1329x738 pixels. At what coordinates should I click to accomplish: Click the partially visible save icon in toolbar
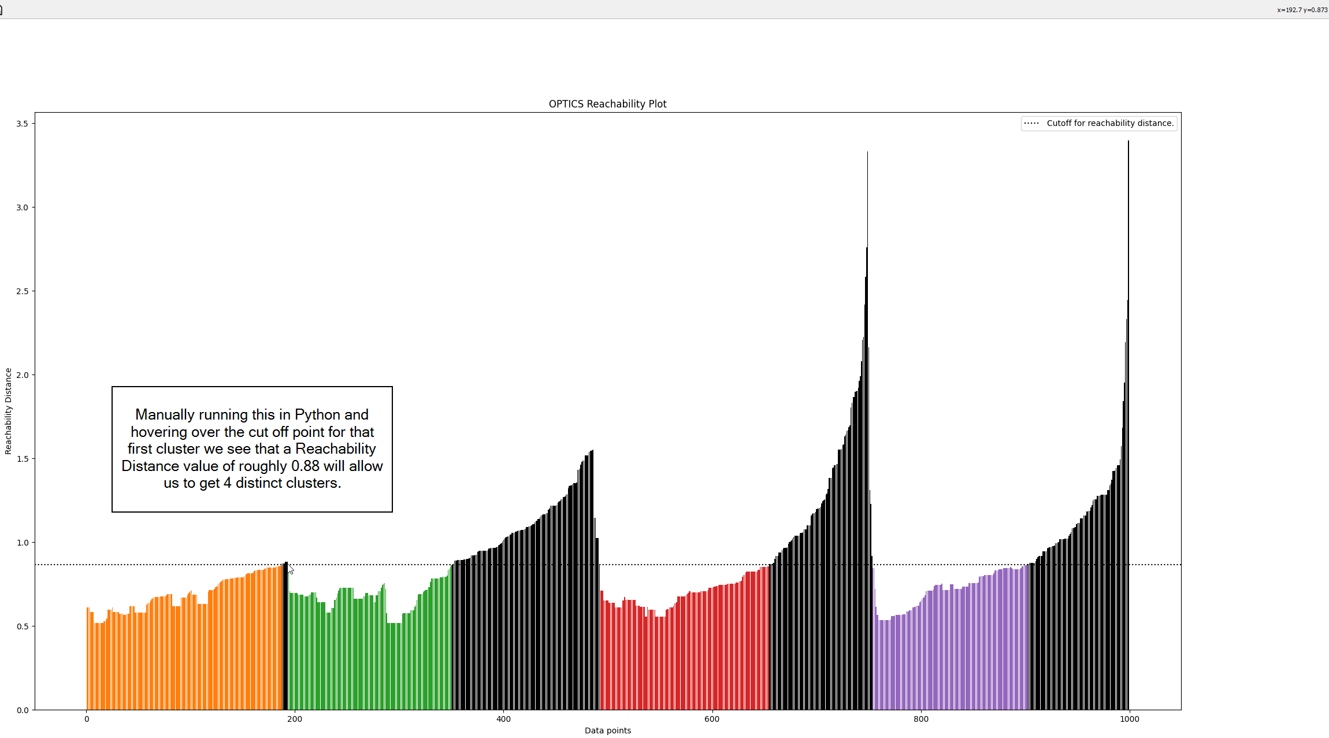(x=1, y=10)
